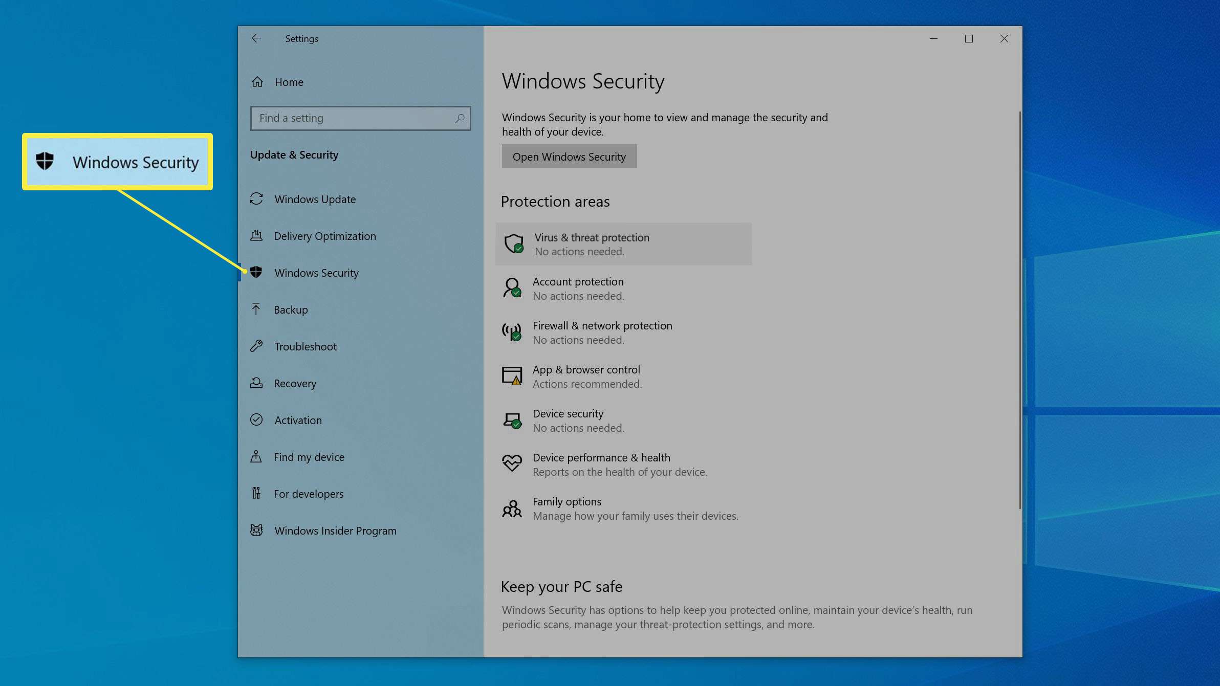Screen dimensions: 1220x686
Task: Open the Troubleshoot page
Action: [361, 346]
